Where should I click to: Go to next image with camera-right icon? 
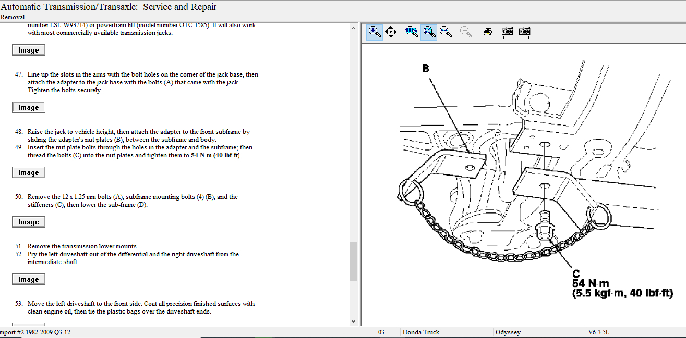525,32
